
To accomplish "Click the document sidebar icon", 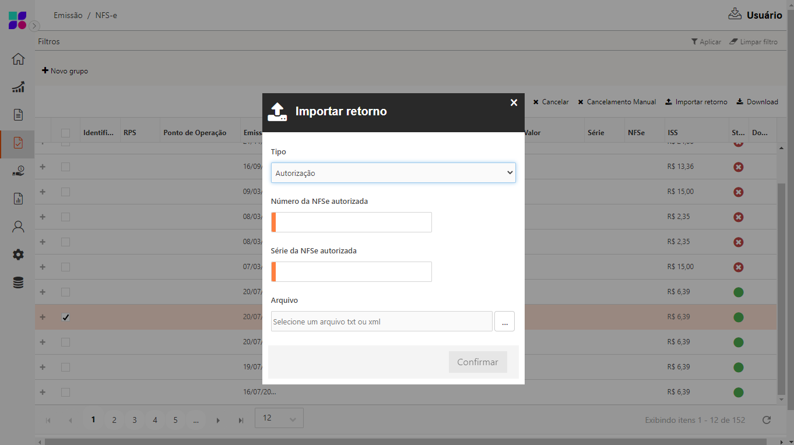I will point(18,115).
